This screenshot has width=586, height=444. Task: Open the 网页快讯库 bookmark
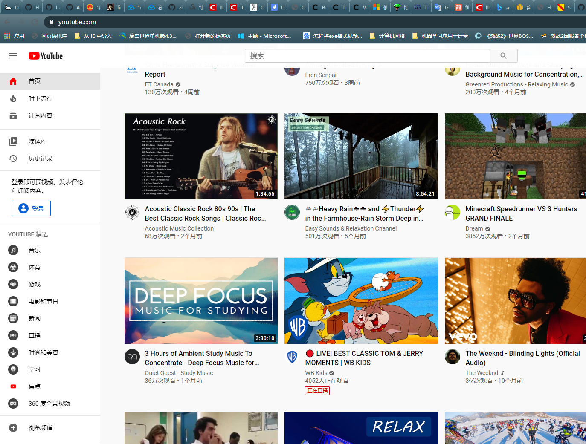click(49, 36)
